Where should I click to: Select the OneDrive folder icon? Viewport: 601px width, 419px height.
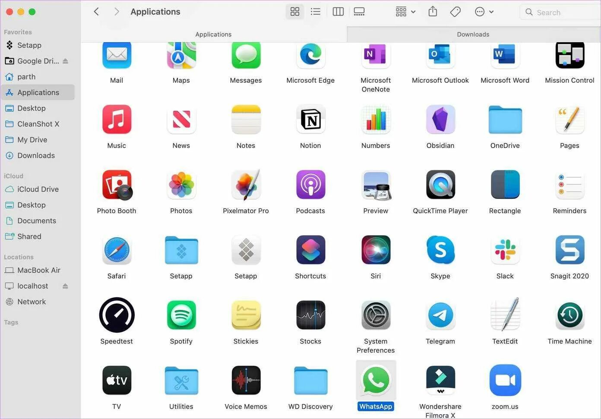click(x=505, y=120)
